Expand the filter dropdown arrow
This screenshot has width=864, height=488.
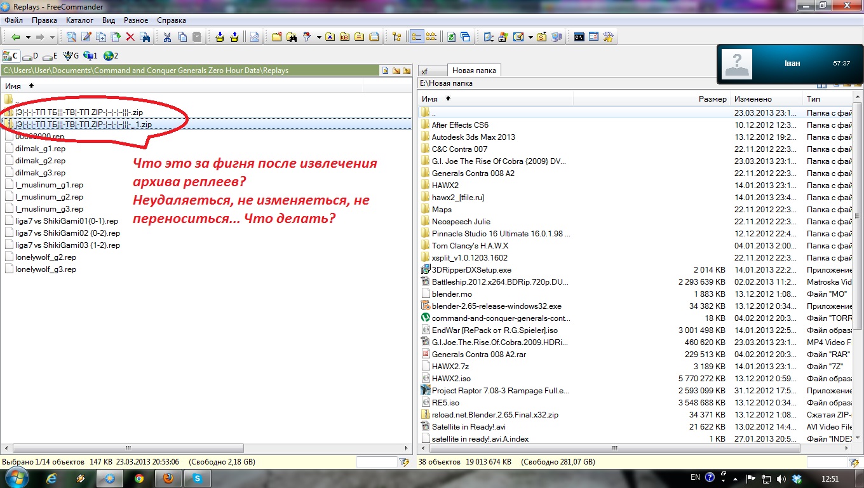tap(319, 37)
